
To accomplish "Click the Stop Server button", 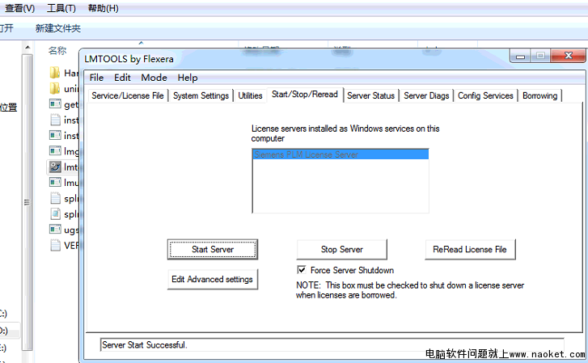I will click(x=341, y=249).
